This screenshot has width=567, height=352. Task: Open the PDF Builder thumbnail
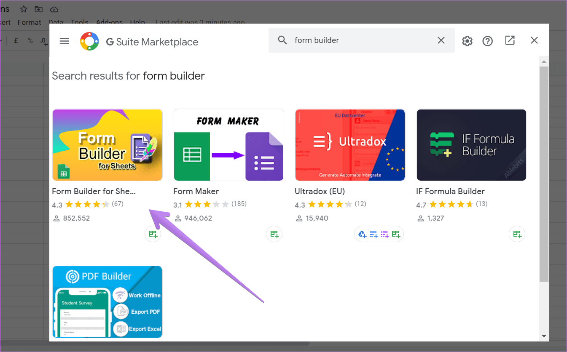click(x=107, y=301)
